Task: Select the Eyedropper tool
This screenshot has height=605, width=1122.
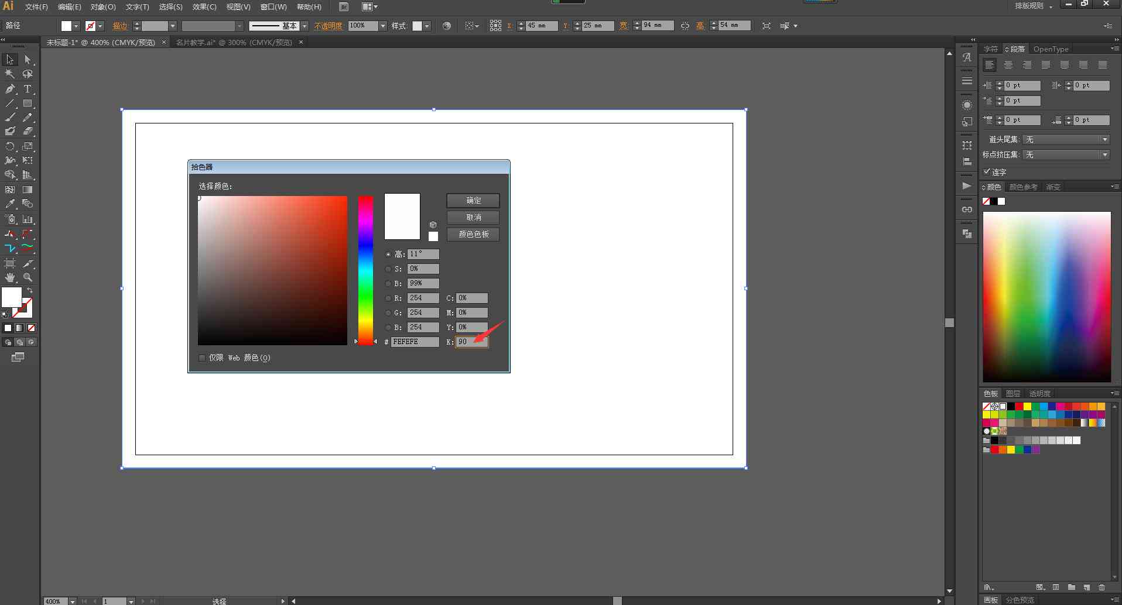Action: (x=10, y=204)
